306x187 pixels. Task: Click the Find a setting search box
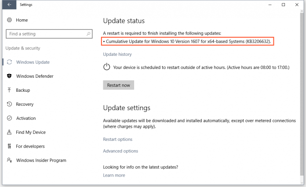coord(49,34)
